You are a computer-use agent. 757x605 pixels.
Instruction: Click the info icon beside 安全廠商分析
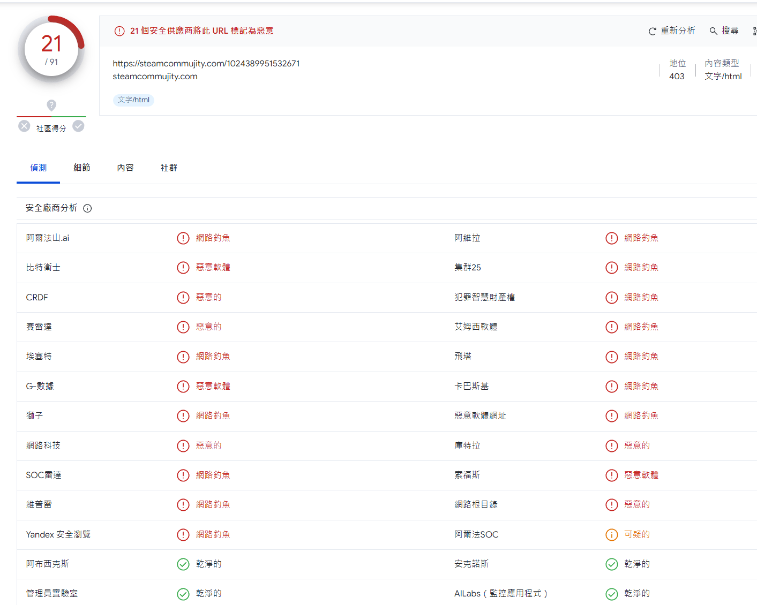click(87, 208)
